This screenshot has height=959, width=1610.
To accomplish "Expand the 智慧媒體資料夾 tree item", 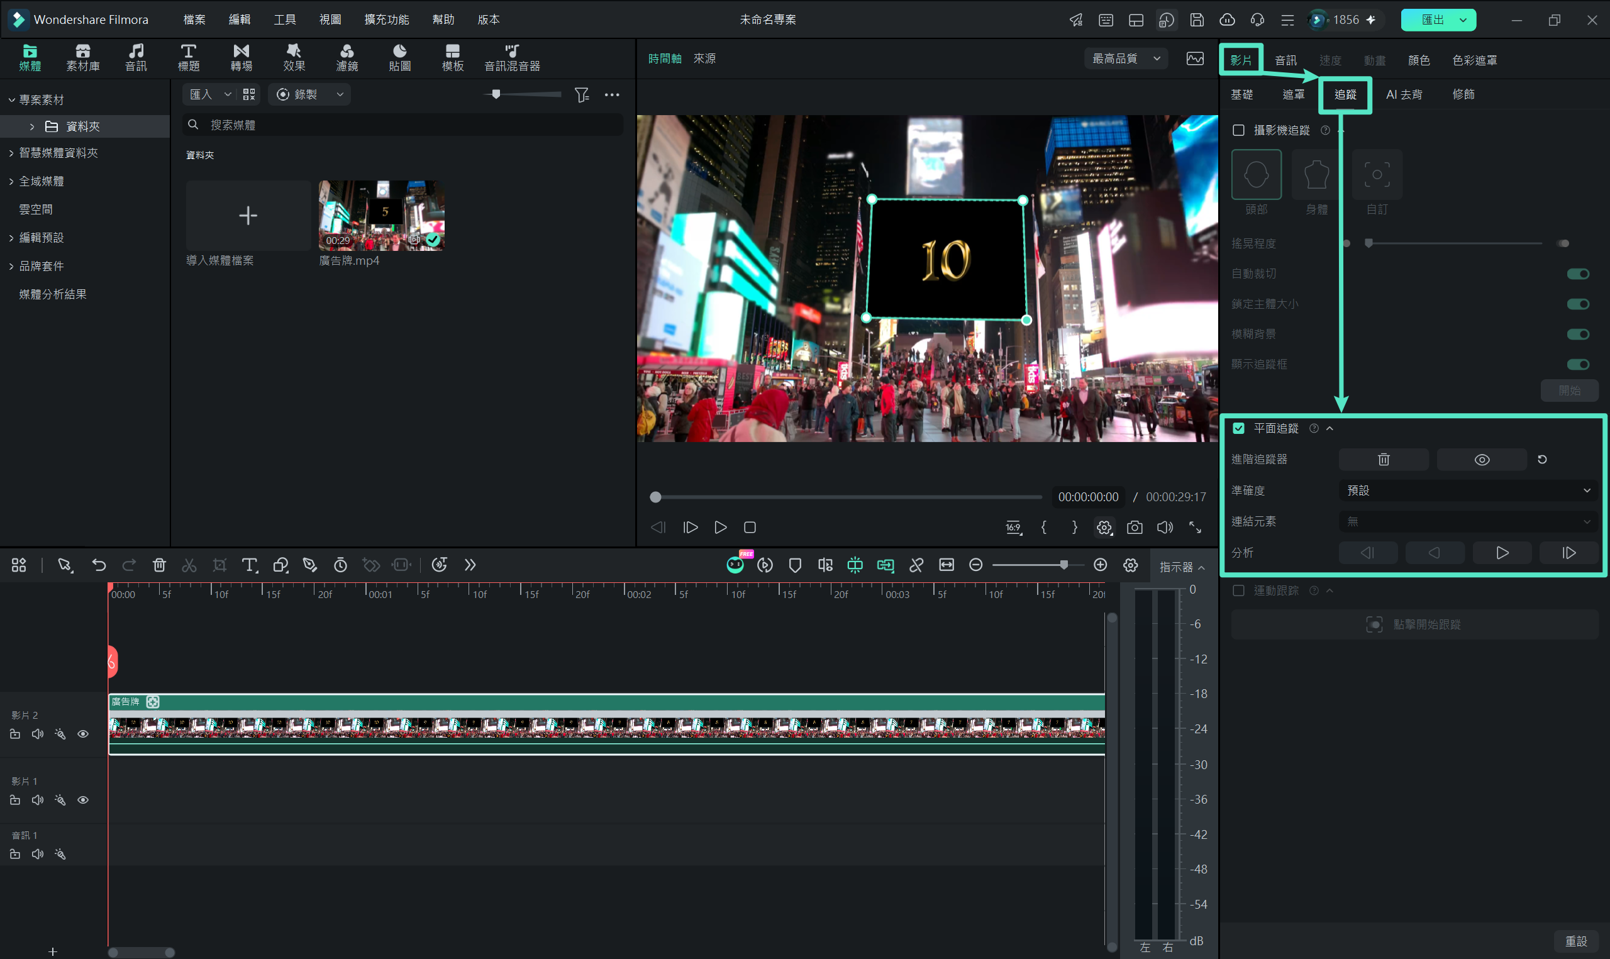I will click(x=11, y=153).
